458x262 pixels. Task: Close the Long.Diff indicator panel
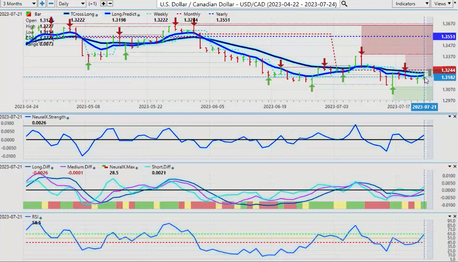[x=454, y=167]
